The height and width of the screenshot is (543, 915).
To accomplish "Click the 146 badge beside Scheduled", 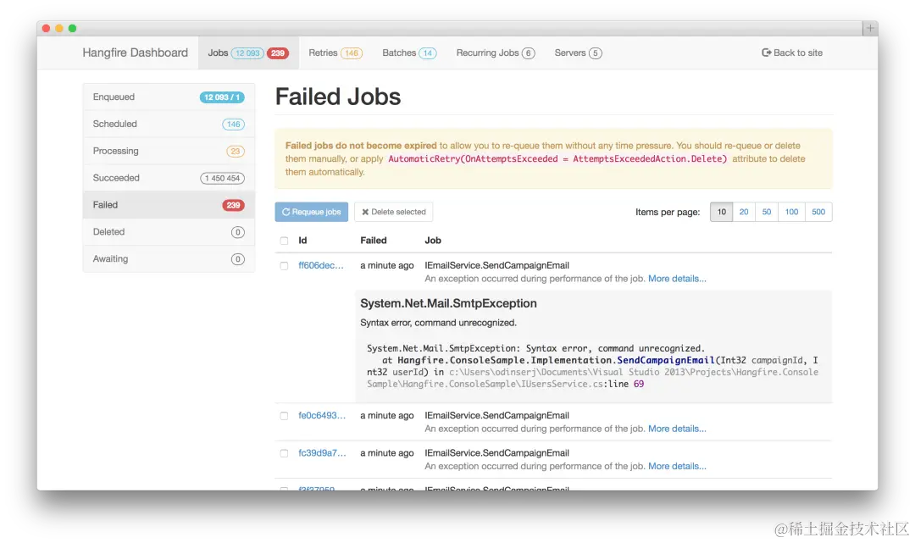I will point(234,125).
